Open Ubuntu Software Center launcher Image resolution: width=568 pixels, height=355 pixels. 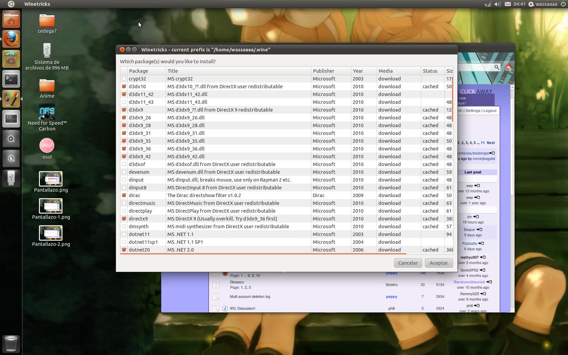coord(11,59)
